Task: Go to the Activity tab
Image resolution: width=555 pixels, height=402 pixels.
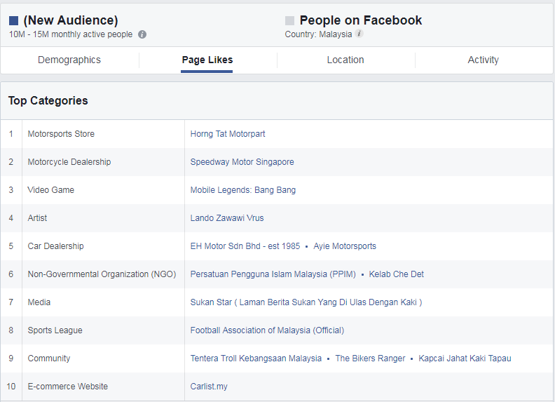Action: (x=483, y=60)
